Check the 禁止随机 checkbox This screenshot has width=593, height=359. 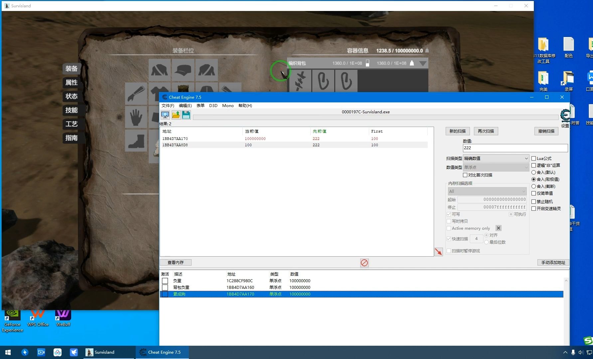pyautogui.click(x=533, y=202)
